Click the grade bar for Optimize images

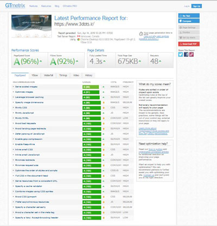point(91,92)
